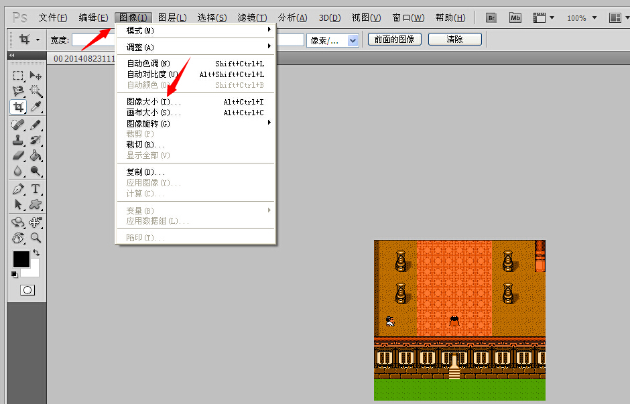Select the Zoom tool
630x404 pixels.
point(36,238)
